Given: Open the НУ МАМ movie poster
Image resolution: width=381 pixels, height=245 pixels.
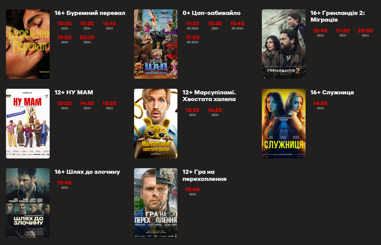Looking at the screenshot, I should (x=28, y=123).
